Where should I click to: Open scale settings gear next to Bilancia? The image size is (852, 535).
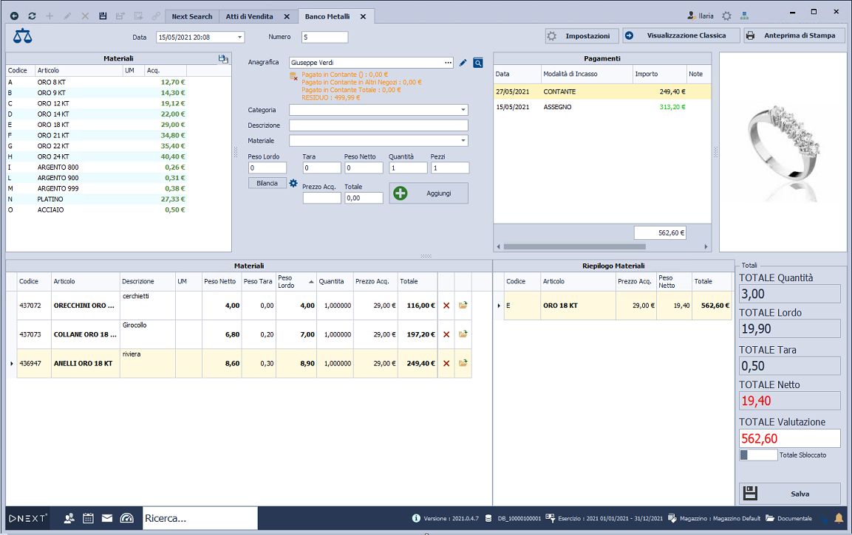(293, 183)
